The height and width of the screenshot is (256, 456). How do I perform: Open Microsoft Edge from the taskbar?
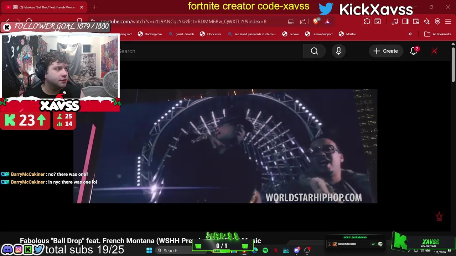click(255, 251)
